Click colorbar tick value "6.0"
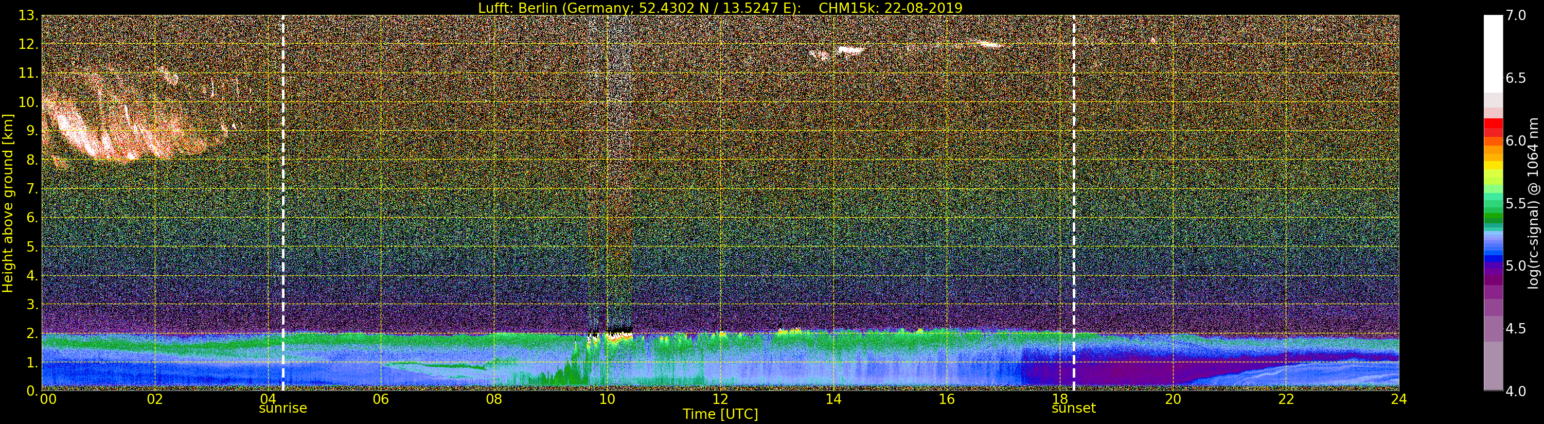This screenshot has width=1544, height=424. [x=1516, y=140]
